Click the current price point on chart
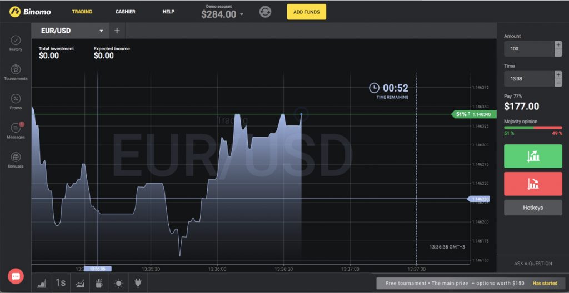This screenshot has height=293, width=569. (x=301, y=114)
